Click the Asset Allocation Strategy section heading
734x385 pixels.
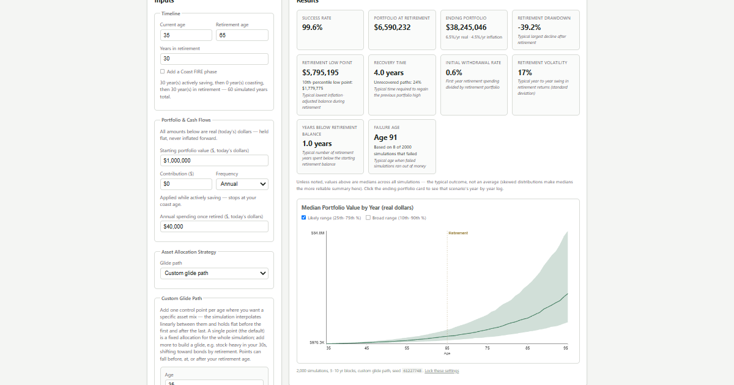(188, 252)
